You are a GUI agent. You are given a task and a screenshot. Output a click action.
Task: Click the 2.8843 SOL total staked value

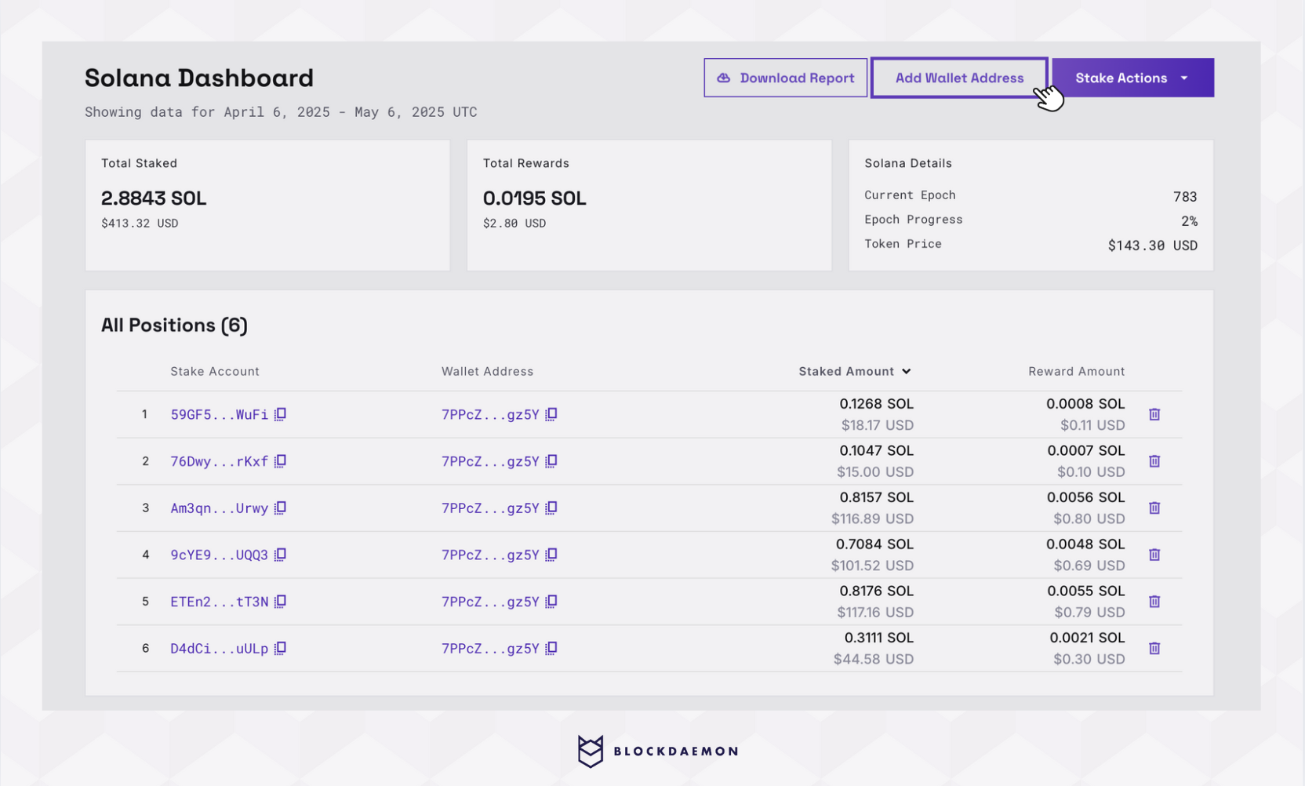154,198
